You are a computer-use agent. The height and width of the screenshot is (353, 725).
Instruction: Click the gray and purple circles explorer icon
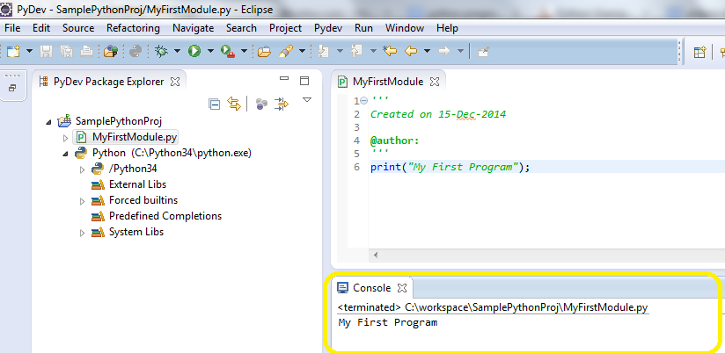(x=261, y=104)
